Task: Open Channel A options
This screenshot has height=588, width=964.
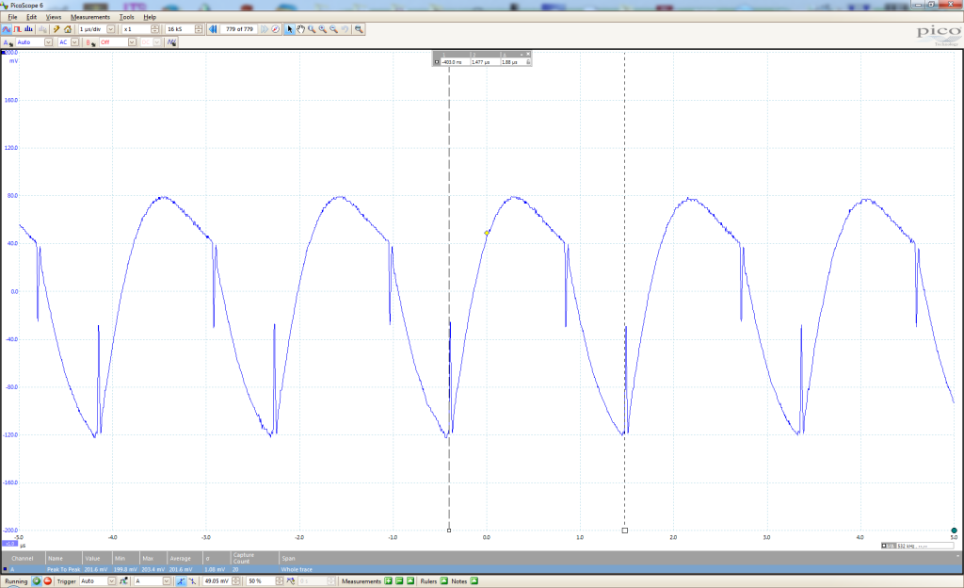Action: tap(8, 42)
